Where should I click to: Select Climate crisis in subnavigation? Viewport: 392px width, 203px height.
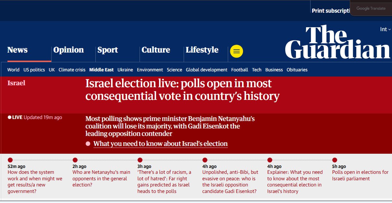[x=72, y=70]
